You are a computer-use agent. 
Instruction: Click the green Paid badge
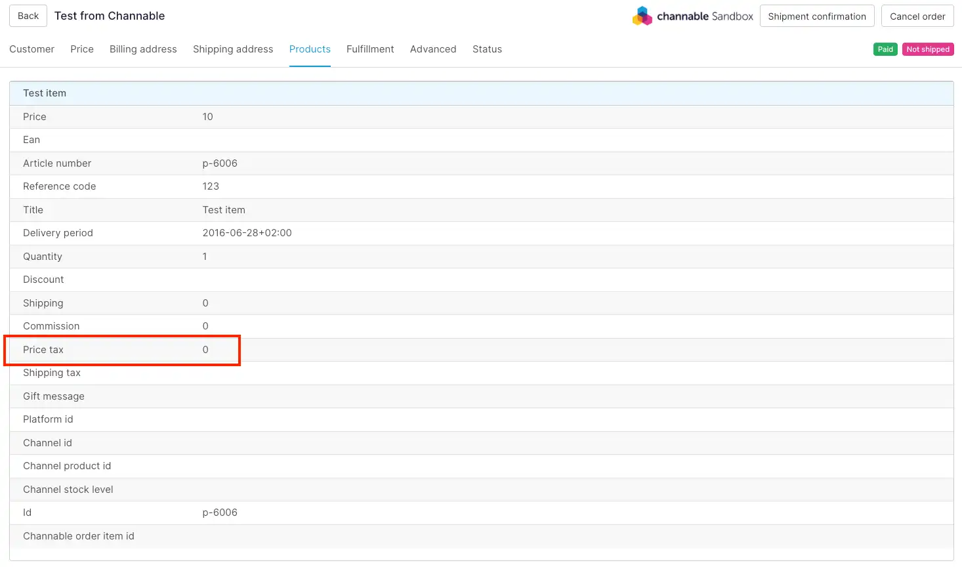click(885, 49)
